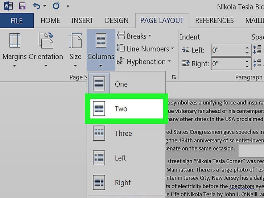Select the PAGE LAYOUT tab

click(162, 21)
